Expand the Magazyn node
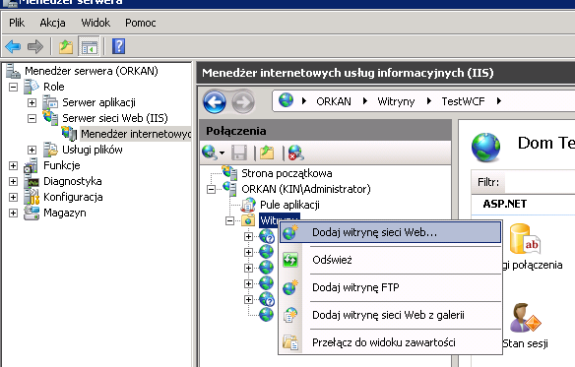This screenshot has width=575, height=367. point(13,213)
